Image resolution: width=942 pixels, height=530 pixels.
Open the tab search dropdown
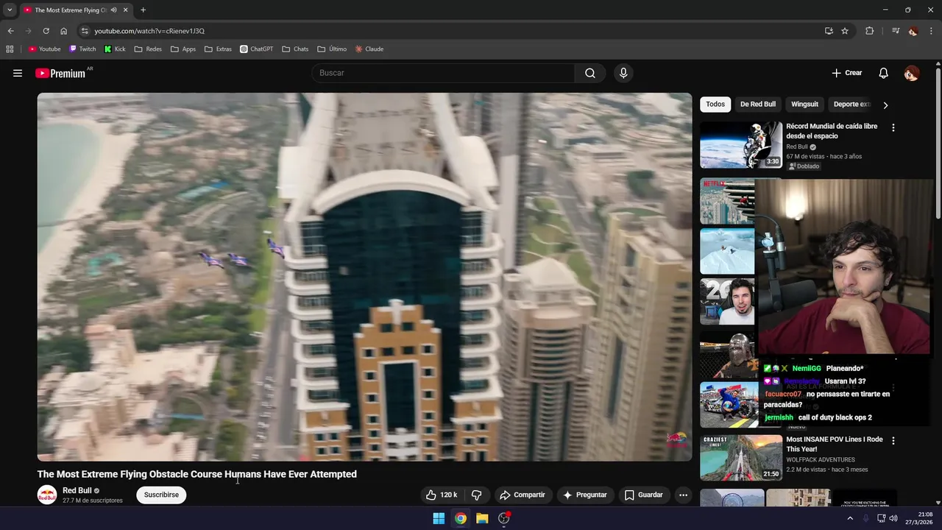(10, 10)
